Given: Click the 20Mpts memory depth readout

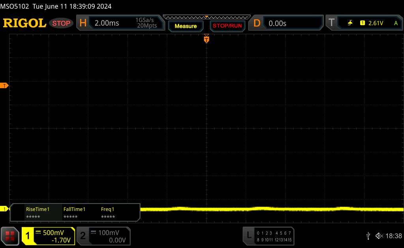Looking at the screenshot, I should pyautogui.click(x=147, y=26).
